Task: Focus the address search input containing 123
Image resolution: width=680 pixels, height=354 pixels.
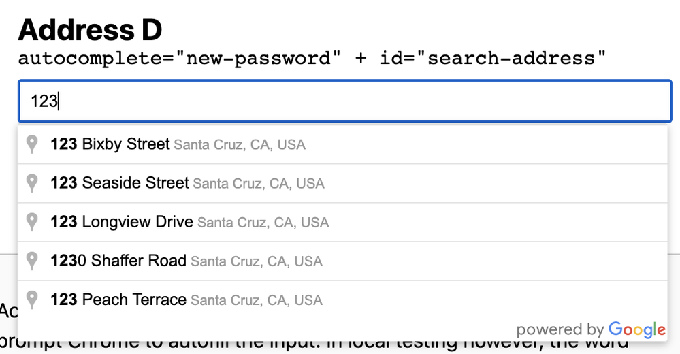Action: pos(345,101)
